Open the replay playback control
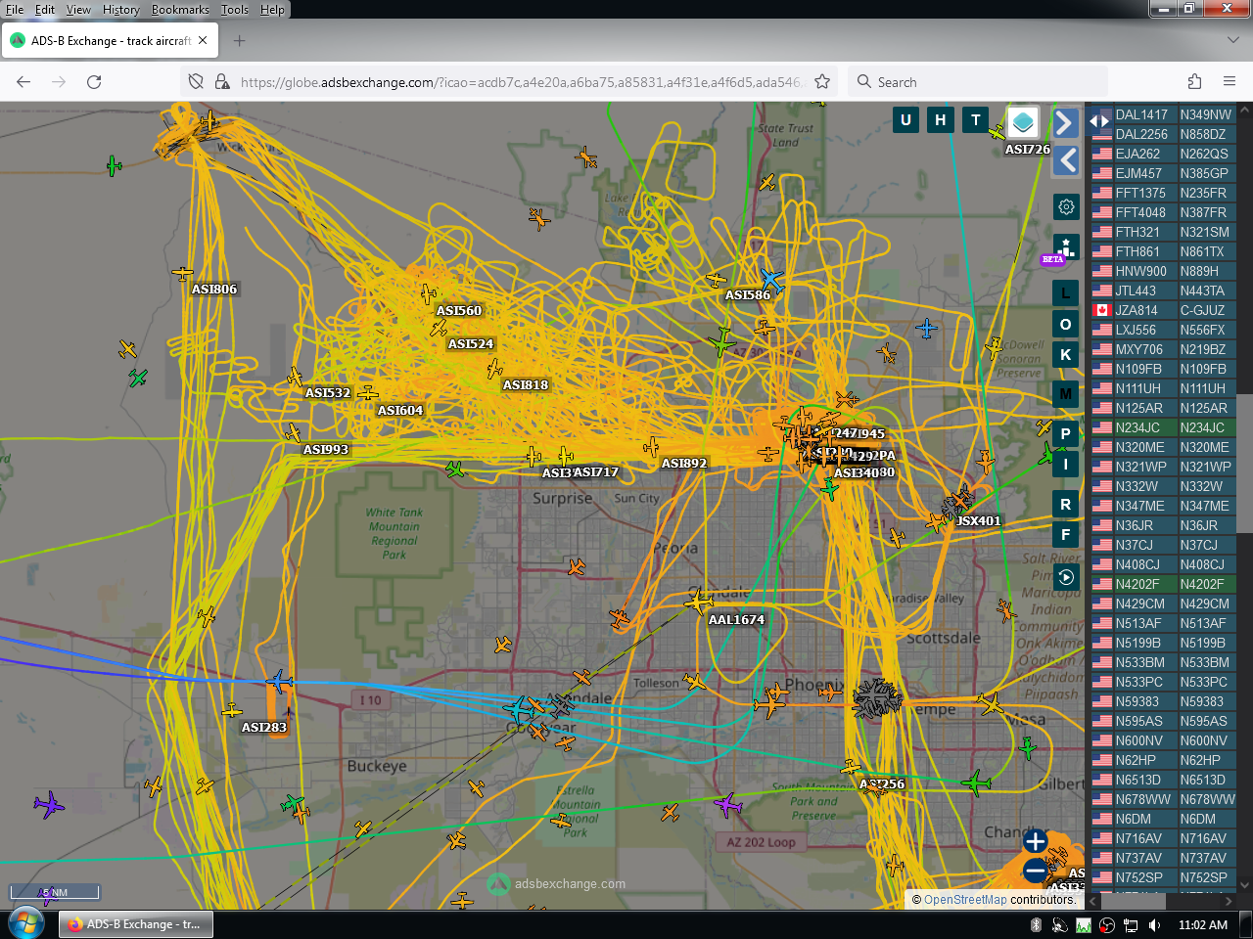Viewport: 1253px width, 939px height. [x=1066, y=577]
